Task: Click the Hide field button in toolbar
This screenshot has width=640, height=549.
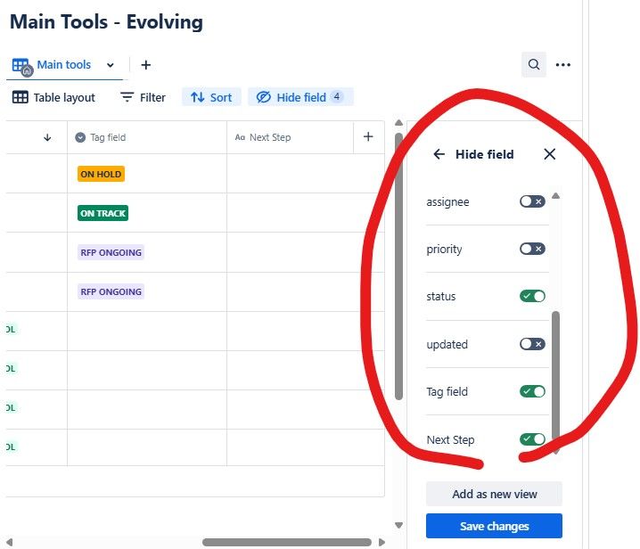Action: coord(300,97)
